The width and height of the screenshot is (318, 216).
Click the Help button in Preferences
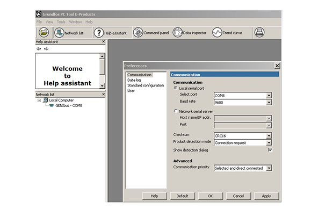(154, 196)
